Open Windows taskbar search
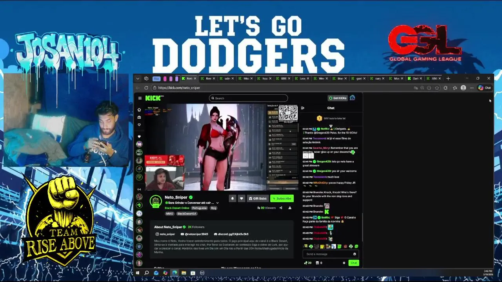The width and height of the screenshot is (502, 282). (x=147, y=273)
